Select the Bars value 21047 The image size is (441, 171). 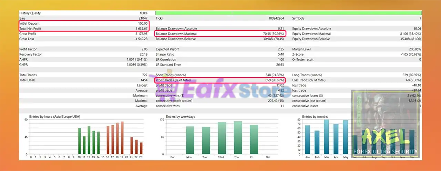click(143, 18)
